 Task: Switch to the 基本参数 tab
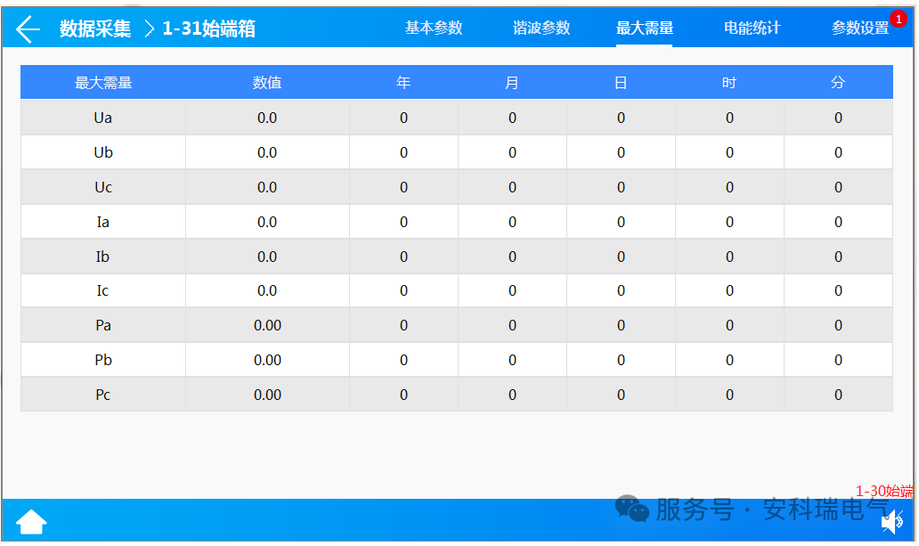[434, 28]
